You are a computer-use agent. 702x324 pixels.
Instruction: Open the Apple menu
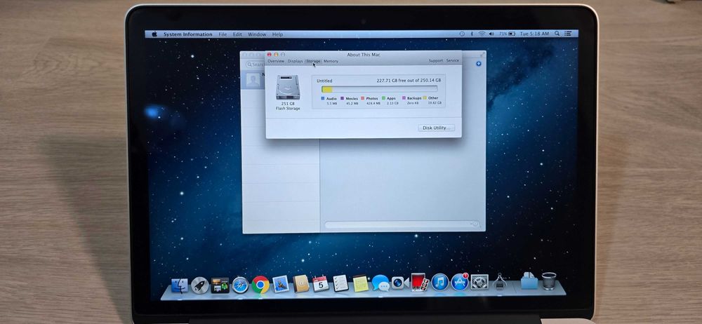(154, 34)
